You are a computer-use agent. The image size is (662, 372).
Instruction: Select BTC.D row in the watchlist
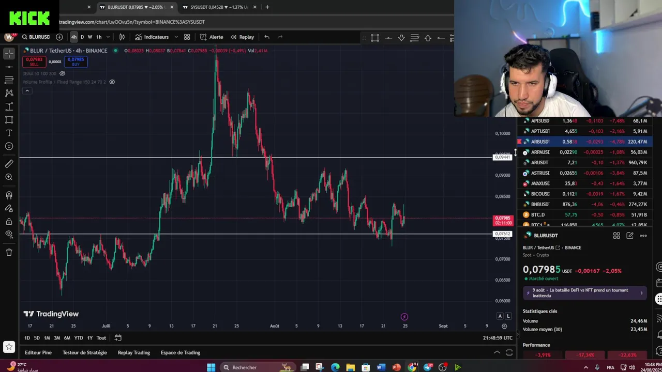click(584, 214)
